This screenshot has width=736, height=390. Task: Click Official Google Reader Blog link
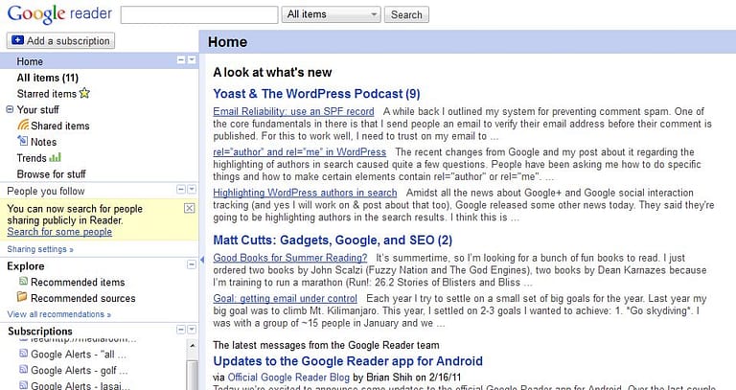tap(288, 378)
